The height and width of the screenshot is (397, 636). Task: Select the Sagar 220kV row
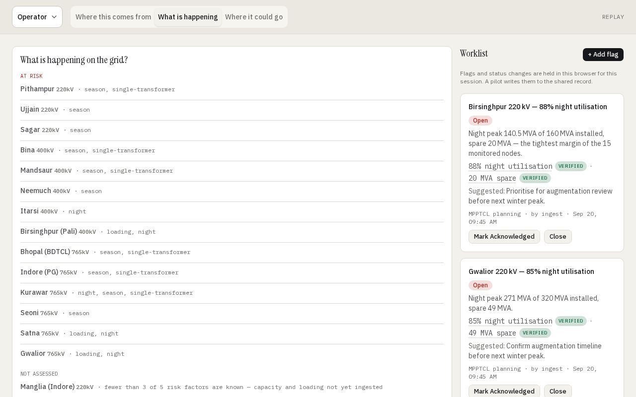(232, 130)
